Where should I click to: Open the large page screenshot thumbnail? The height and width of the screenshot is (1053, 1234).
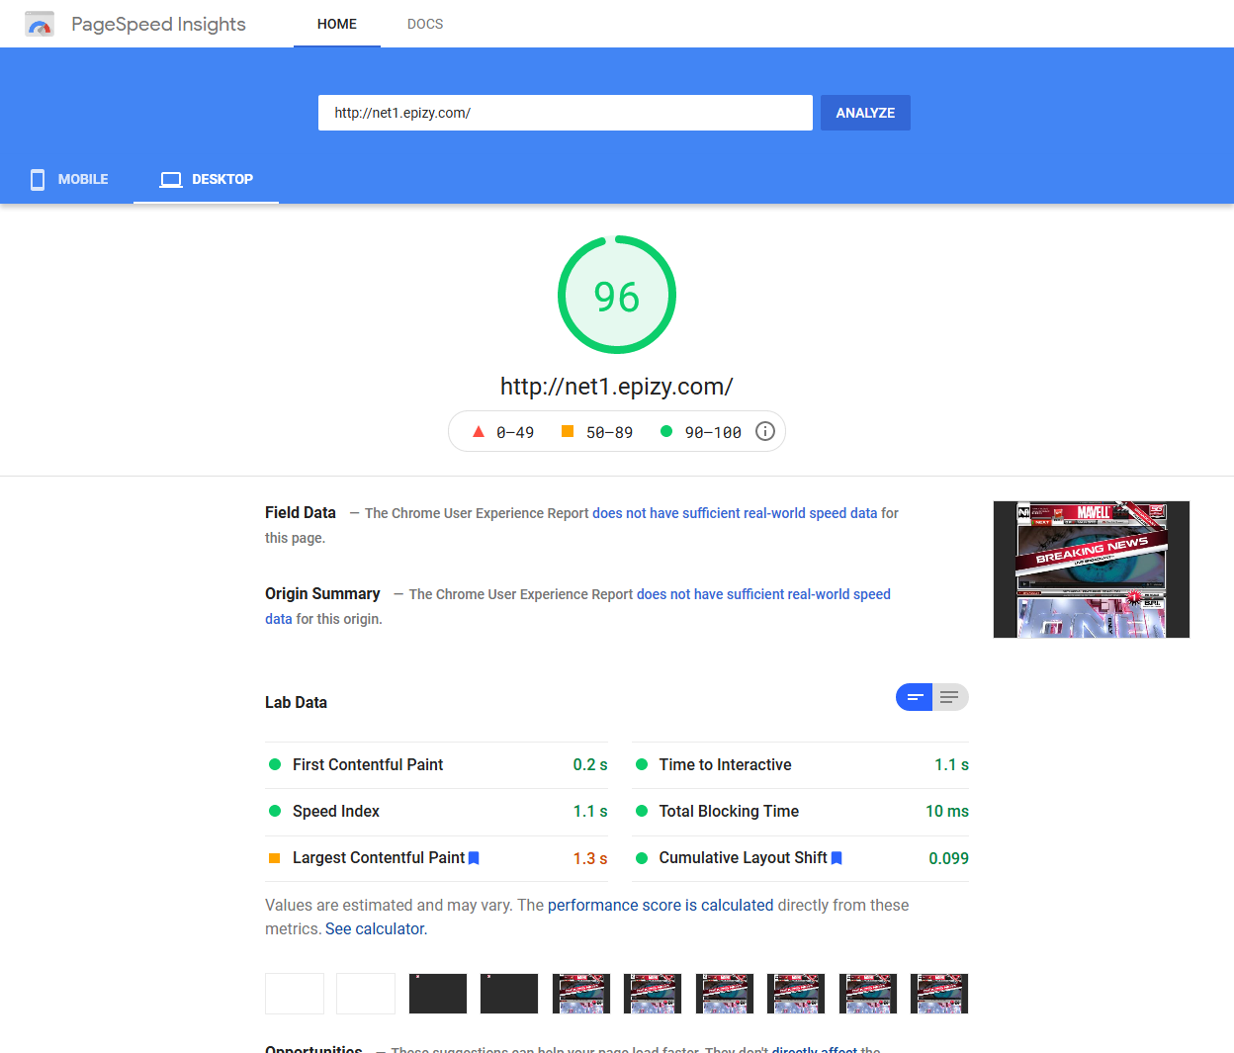point(1092,570)
